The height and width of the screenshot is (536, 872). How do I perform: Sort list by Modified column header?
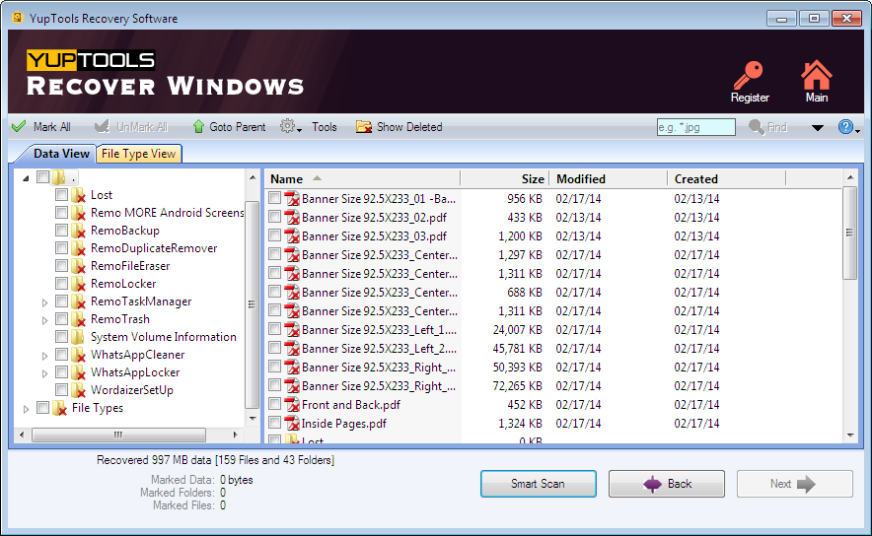pos(609,179)
